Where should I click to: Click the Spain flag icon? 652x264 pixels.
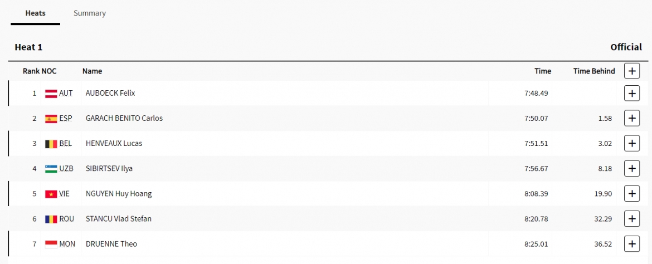point(51,119)
